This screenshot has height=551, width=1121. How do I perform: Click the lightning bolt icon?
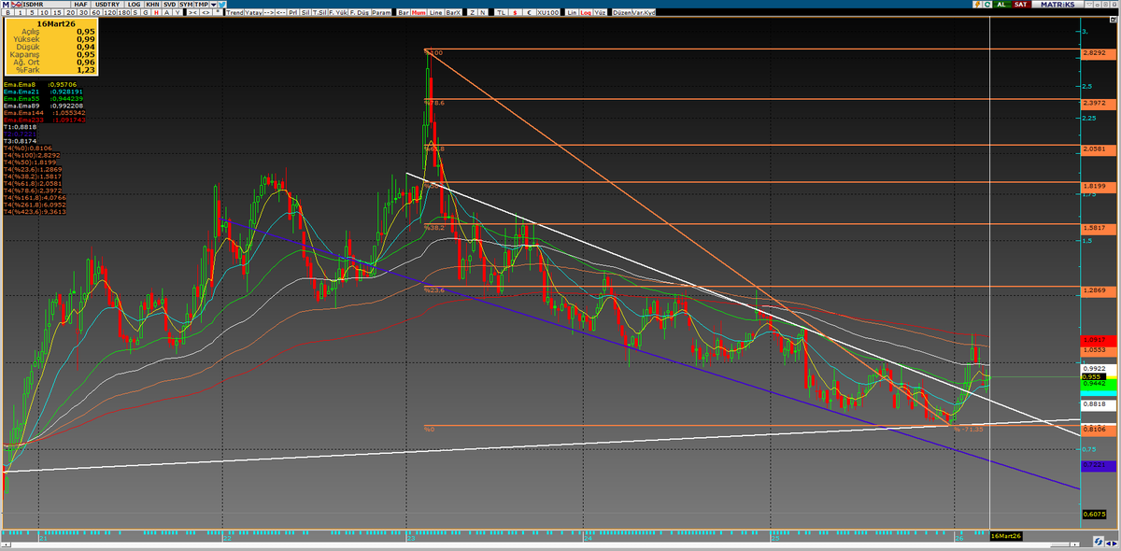[977, 5]
